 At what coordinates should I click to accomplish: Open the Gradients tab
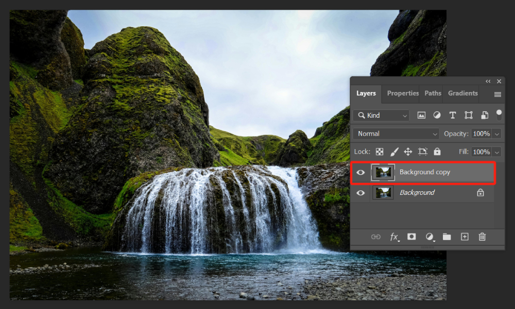[462, 94]
